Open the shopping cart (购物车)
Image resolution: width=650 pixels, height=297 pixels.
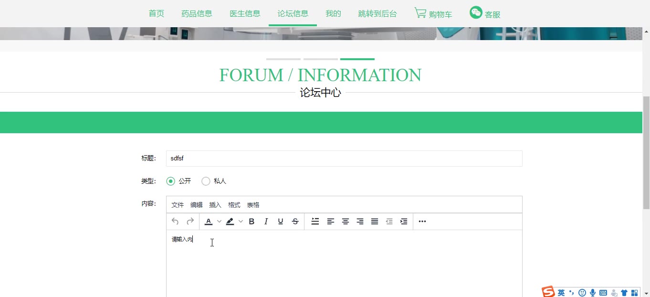point(433,14)
